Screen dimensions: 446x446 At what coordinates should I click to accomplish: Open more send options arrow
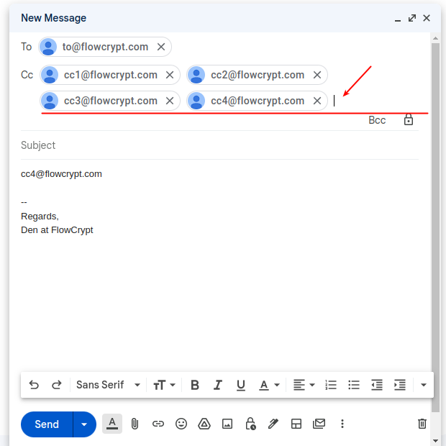point(84,424)
